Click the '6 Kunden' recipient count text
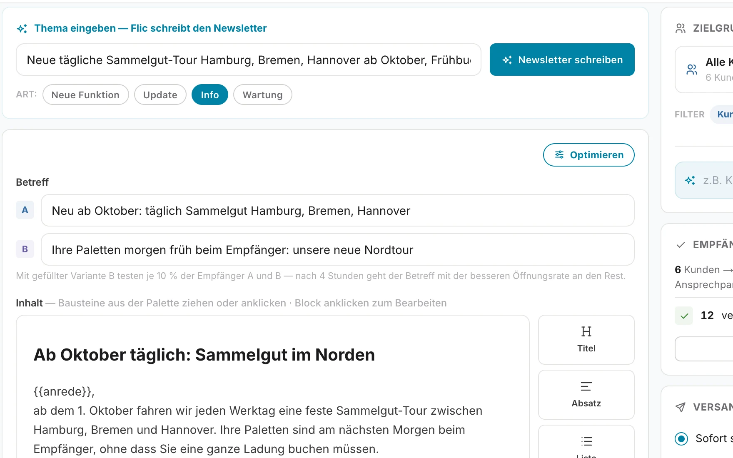Viewport: 733px width, 458px height. click(697, 270)
